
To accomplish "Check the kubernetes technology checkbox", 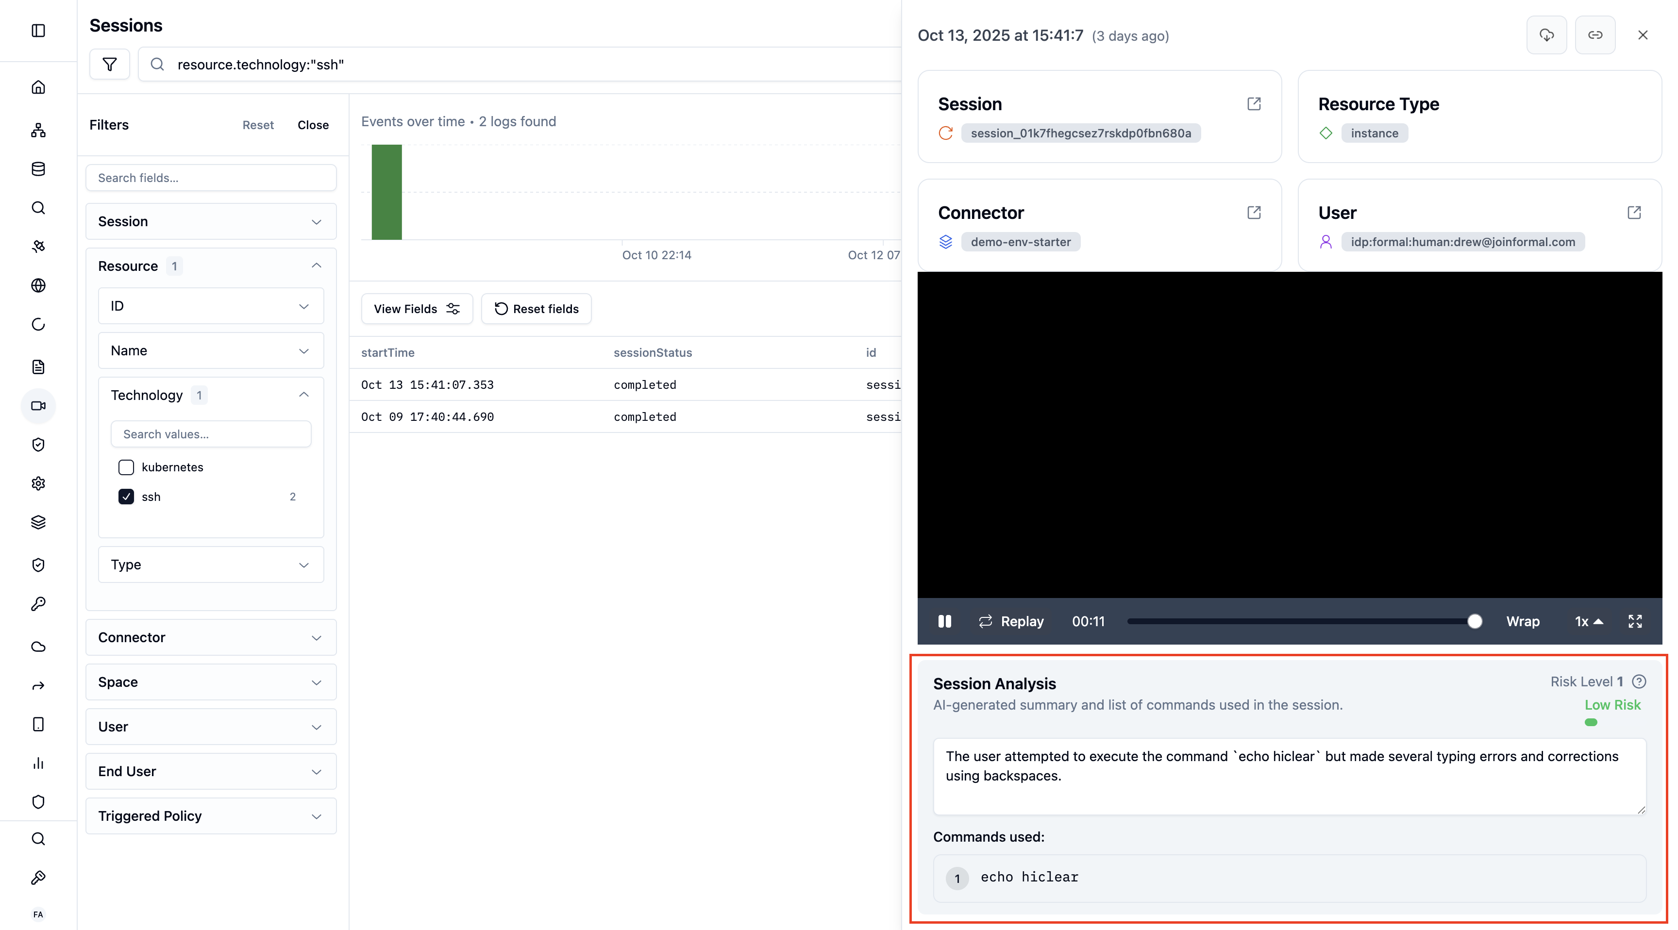I will (126, 467).
